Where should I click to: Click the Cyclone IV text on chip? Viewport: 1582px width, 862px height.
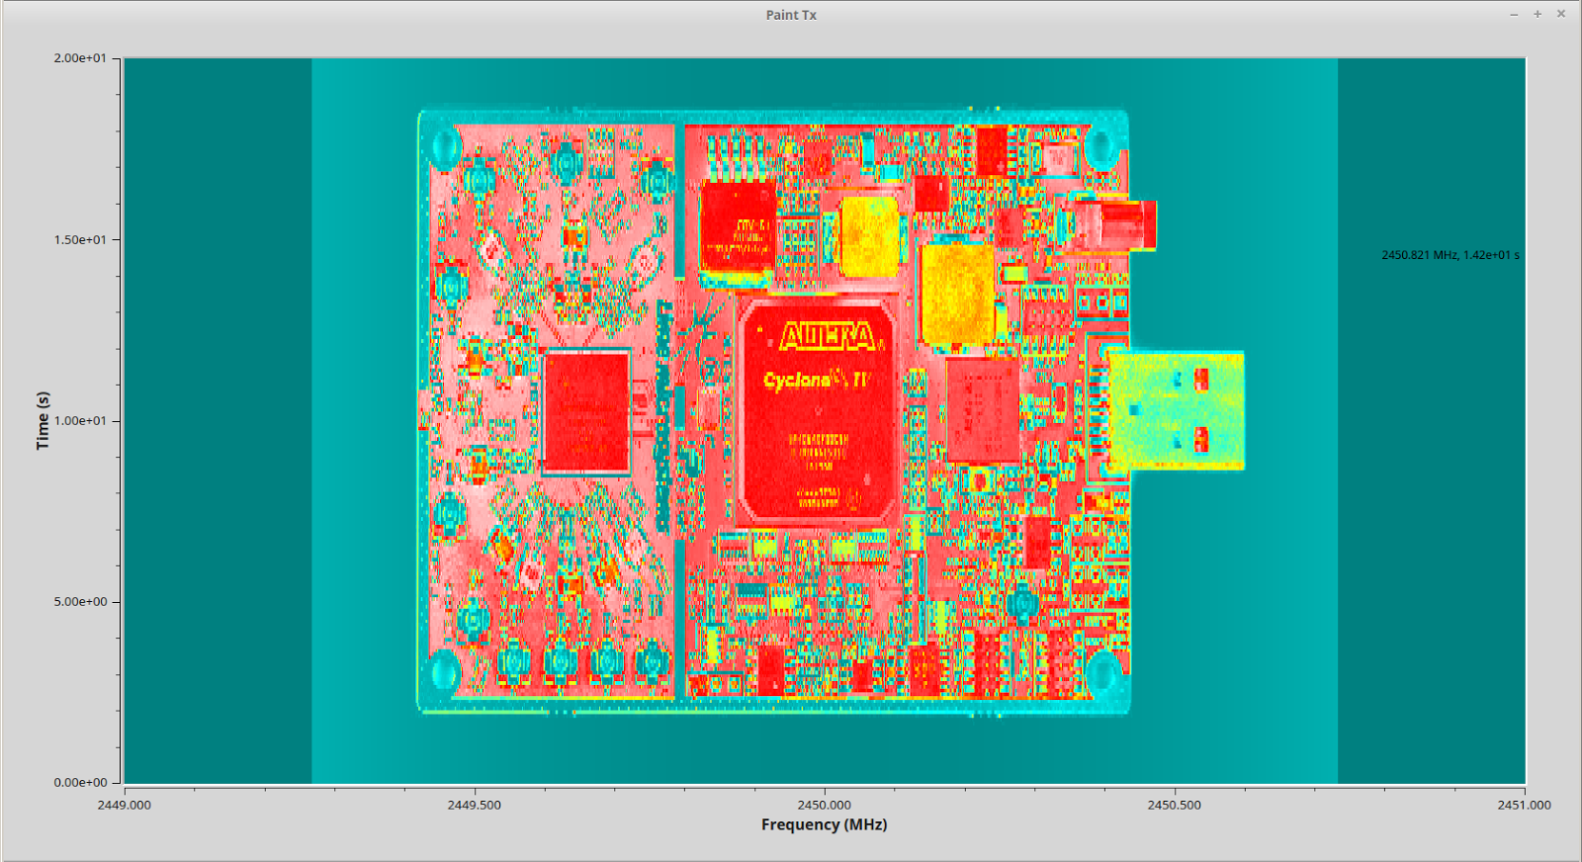pos(817,380)
